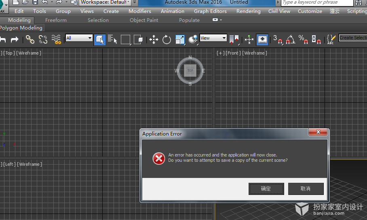Expand the ribbon minimize options arrow

coord(221,20)
